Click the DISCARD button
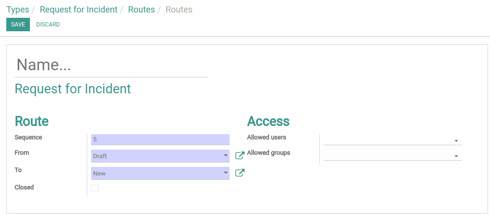Viewport: 490px width, 215px height. pyautogui.click(x=48, y=25)
